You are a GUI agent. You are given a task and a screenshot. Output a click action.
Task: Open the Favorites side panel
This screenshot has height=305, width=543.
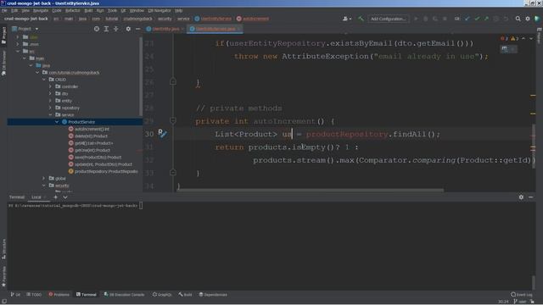[x=3, y=276]
